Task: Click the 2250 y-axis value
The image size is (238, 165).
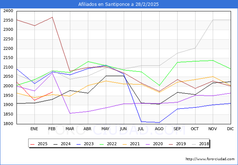Action: pyautogui.click(x=8, y=39)
